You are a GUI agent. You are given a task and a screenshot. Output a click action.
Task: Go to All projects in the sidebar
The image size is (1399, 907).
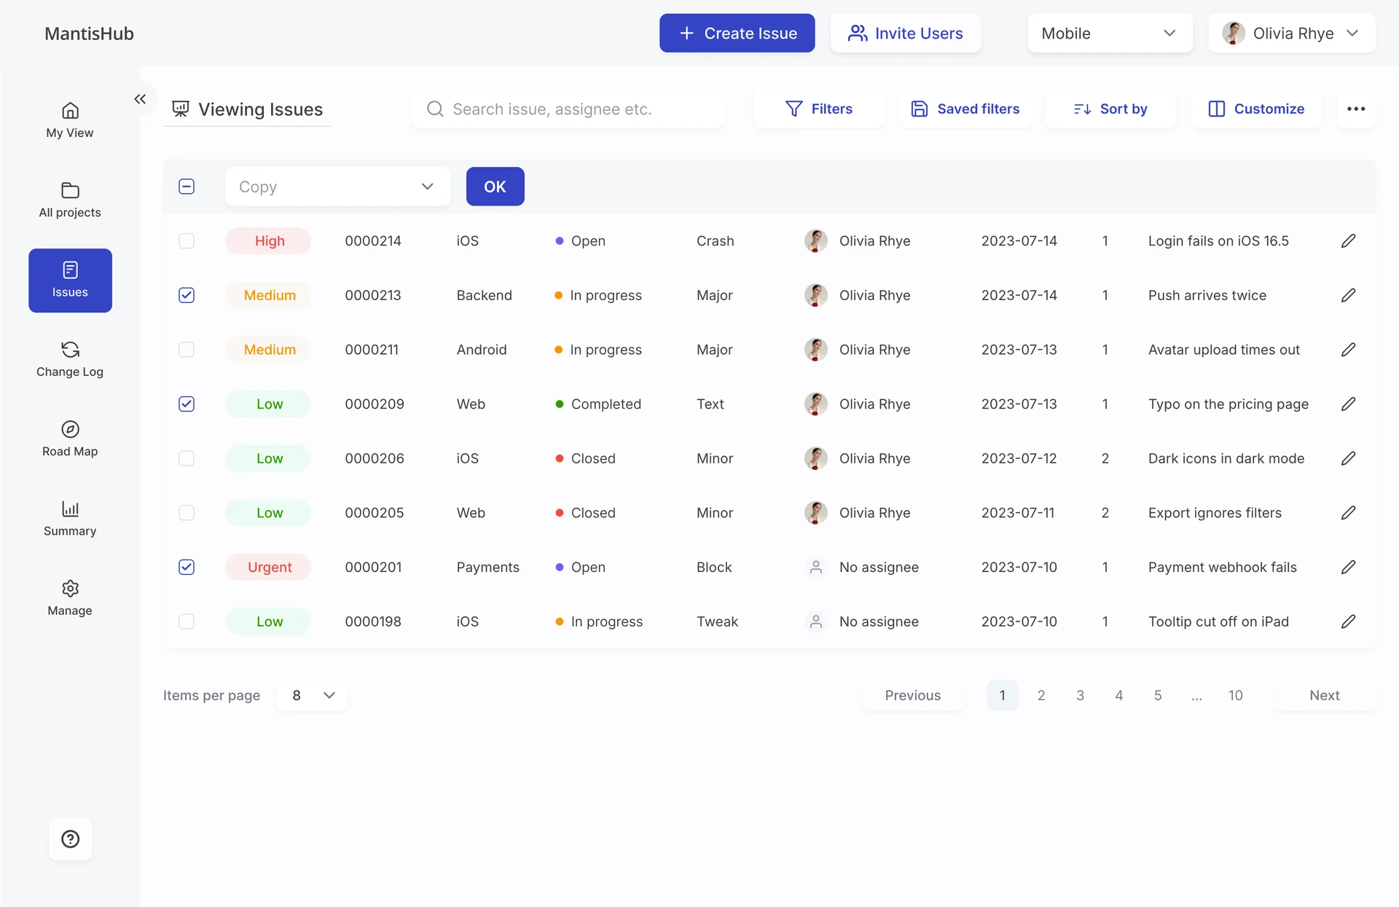pos(70,200)
